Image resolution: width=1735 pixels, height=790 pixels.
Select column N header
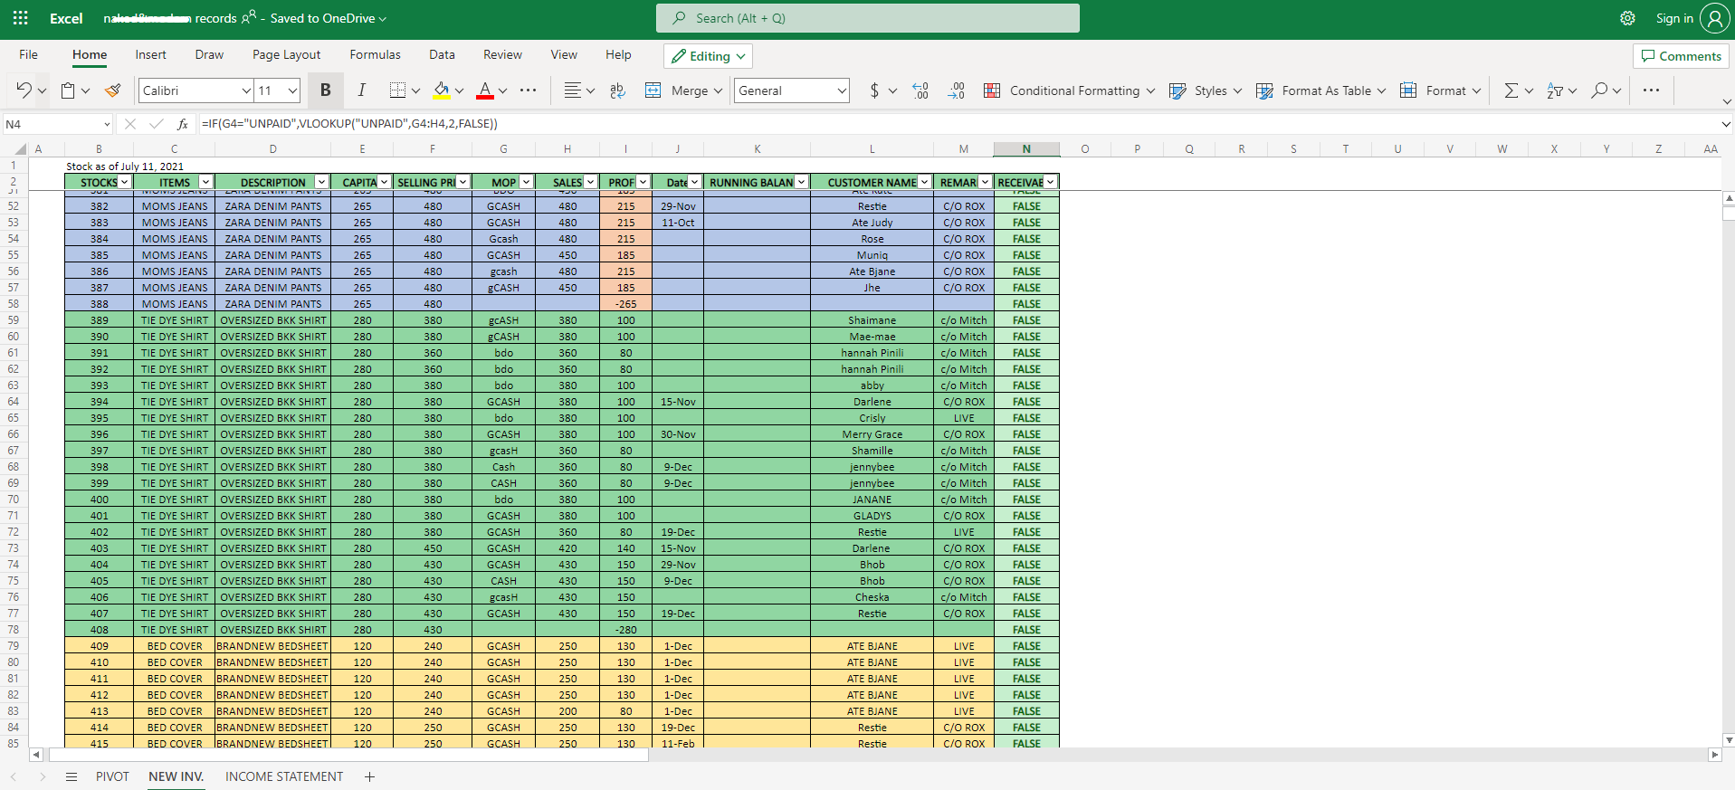tap(1026, 149)
